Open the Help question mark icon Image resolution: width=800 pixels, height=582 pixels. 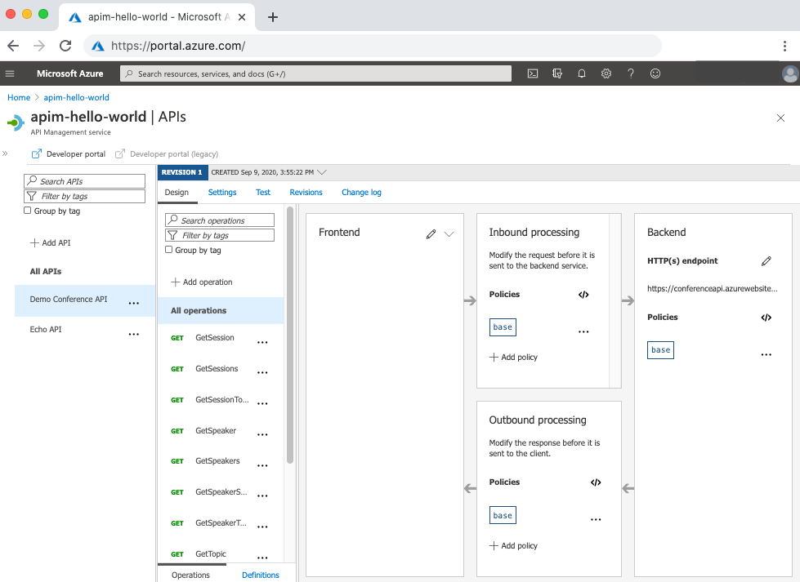pyautogui.click(x=631, y=74)
